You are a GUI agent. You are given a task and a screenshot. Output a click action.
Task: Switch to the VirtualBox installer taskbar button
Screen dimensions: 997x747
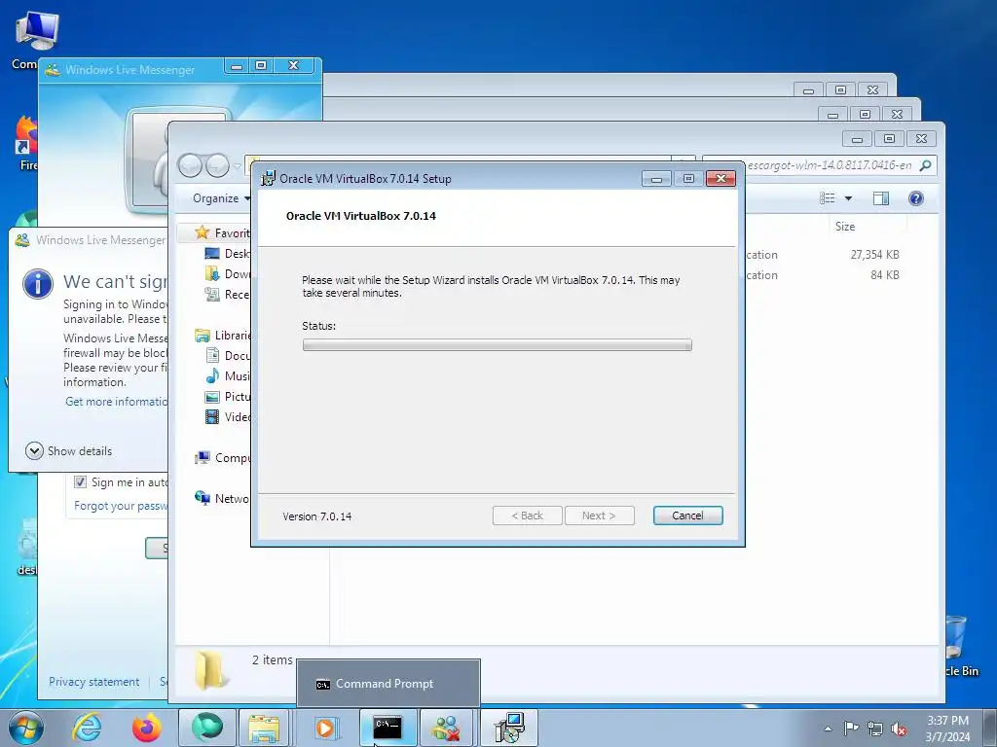(x=509, y=728)
